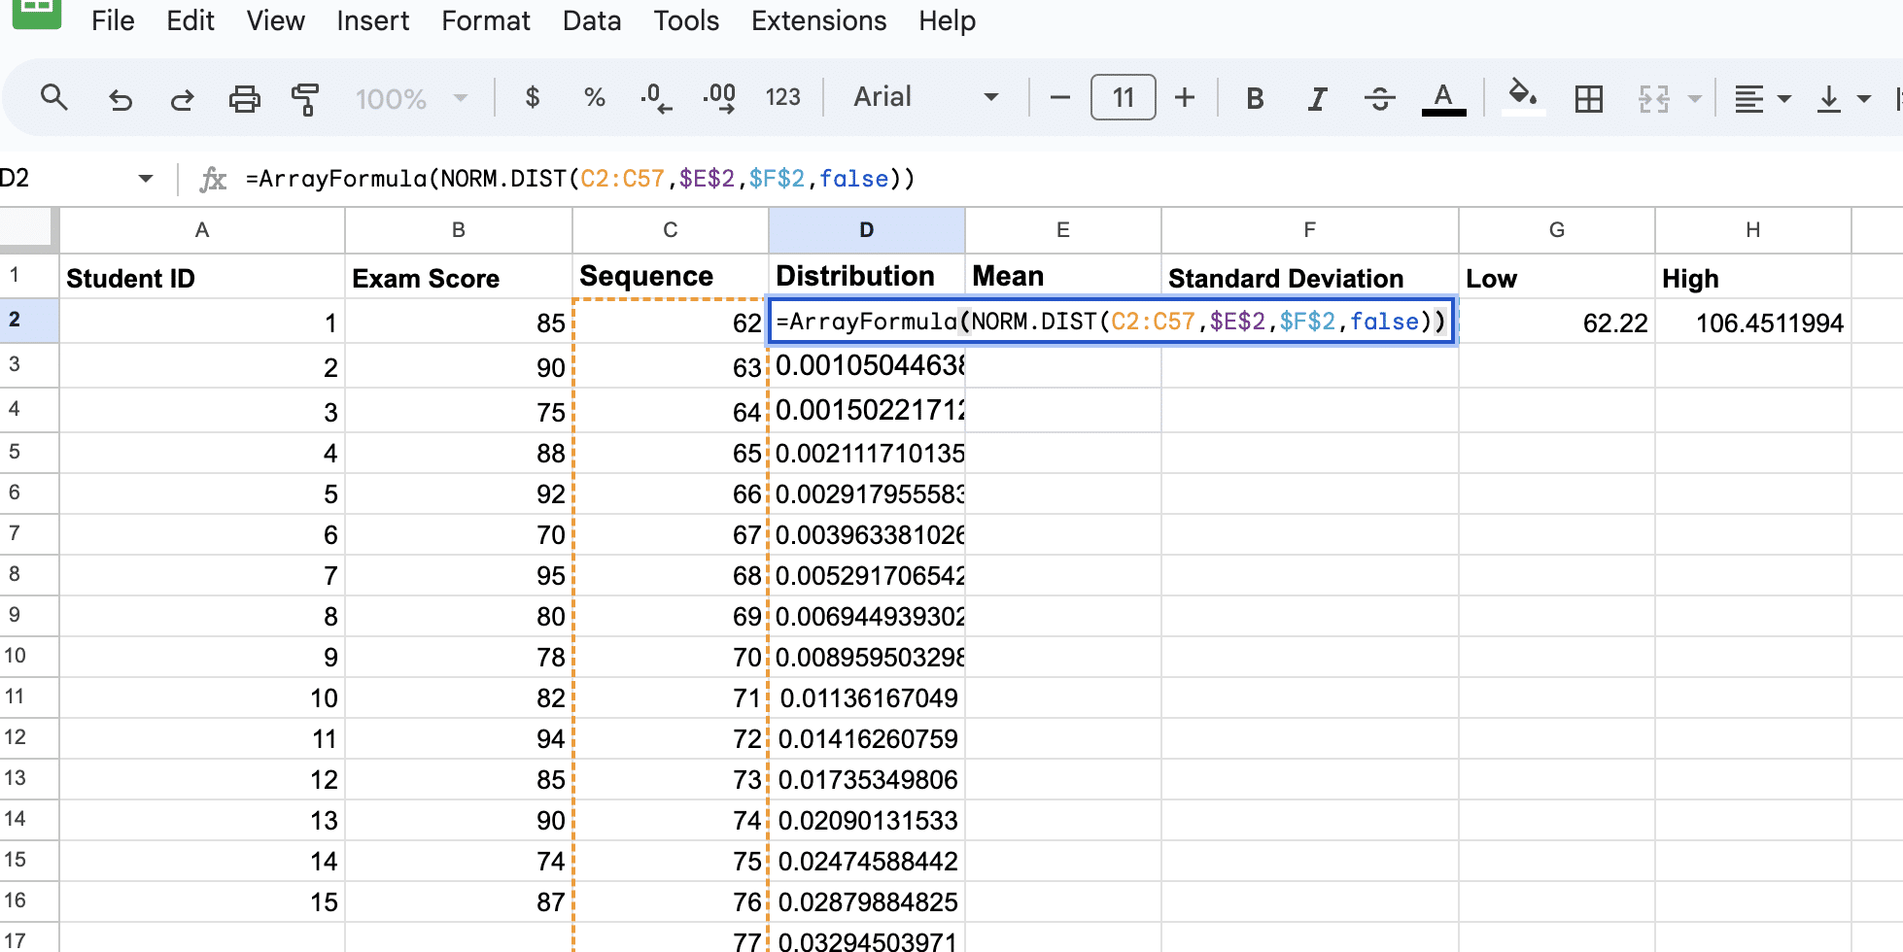The width and height of the screenshot is (1903, 952).
Task: Decrease font size minus button
Action: 1060,97
